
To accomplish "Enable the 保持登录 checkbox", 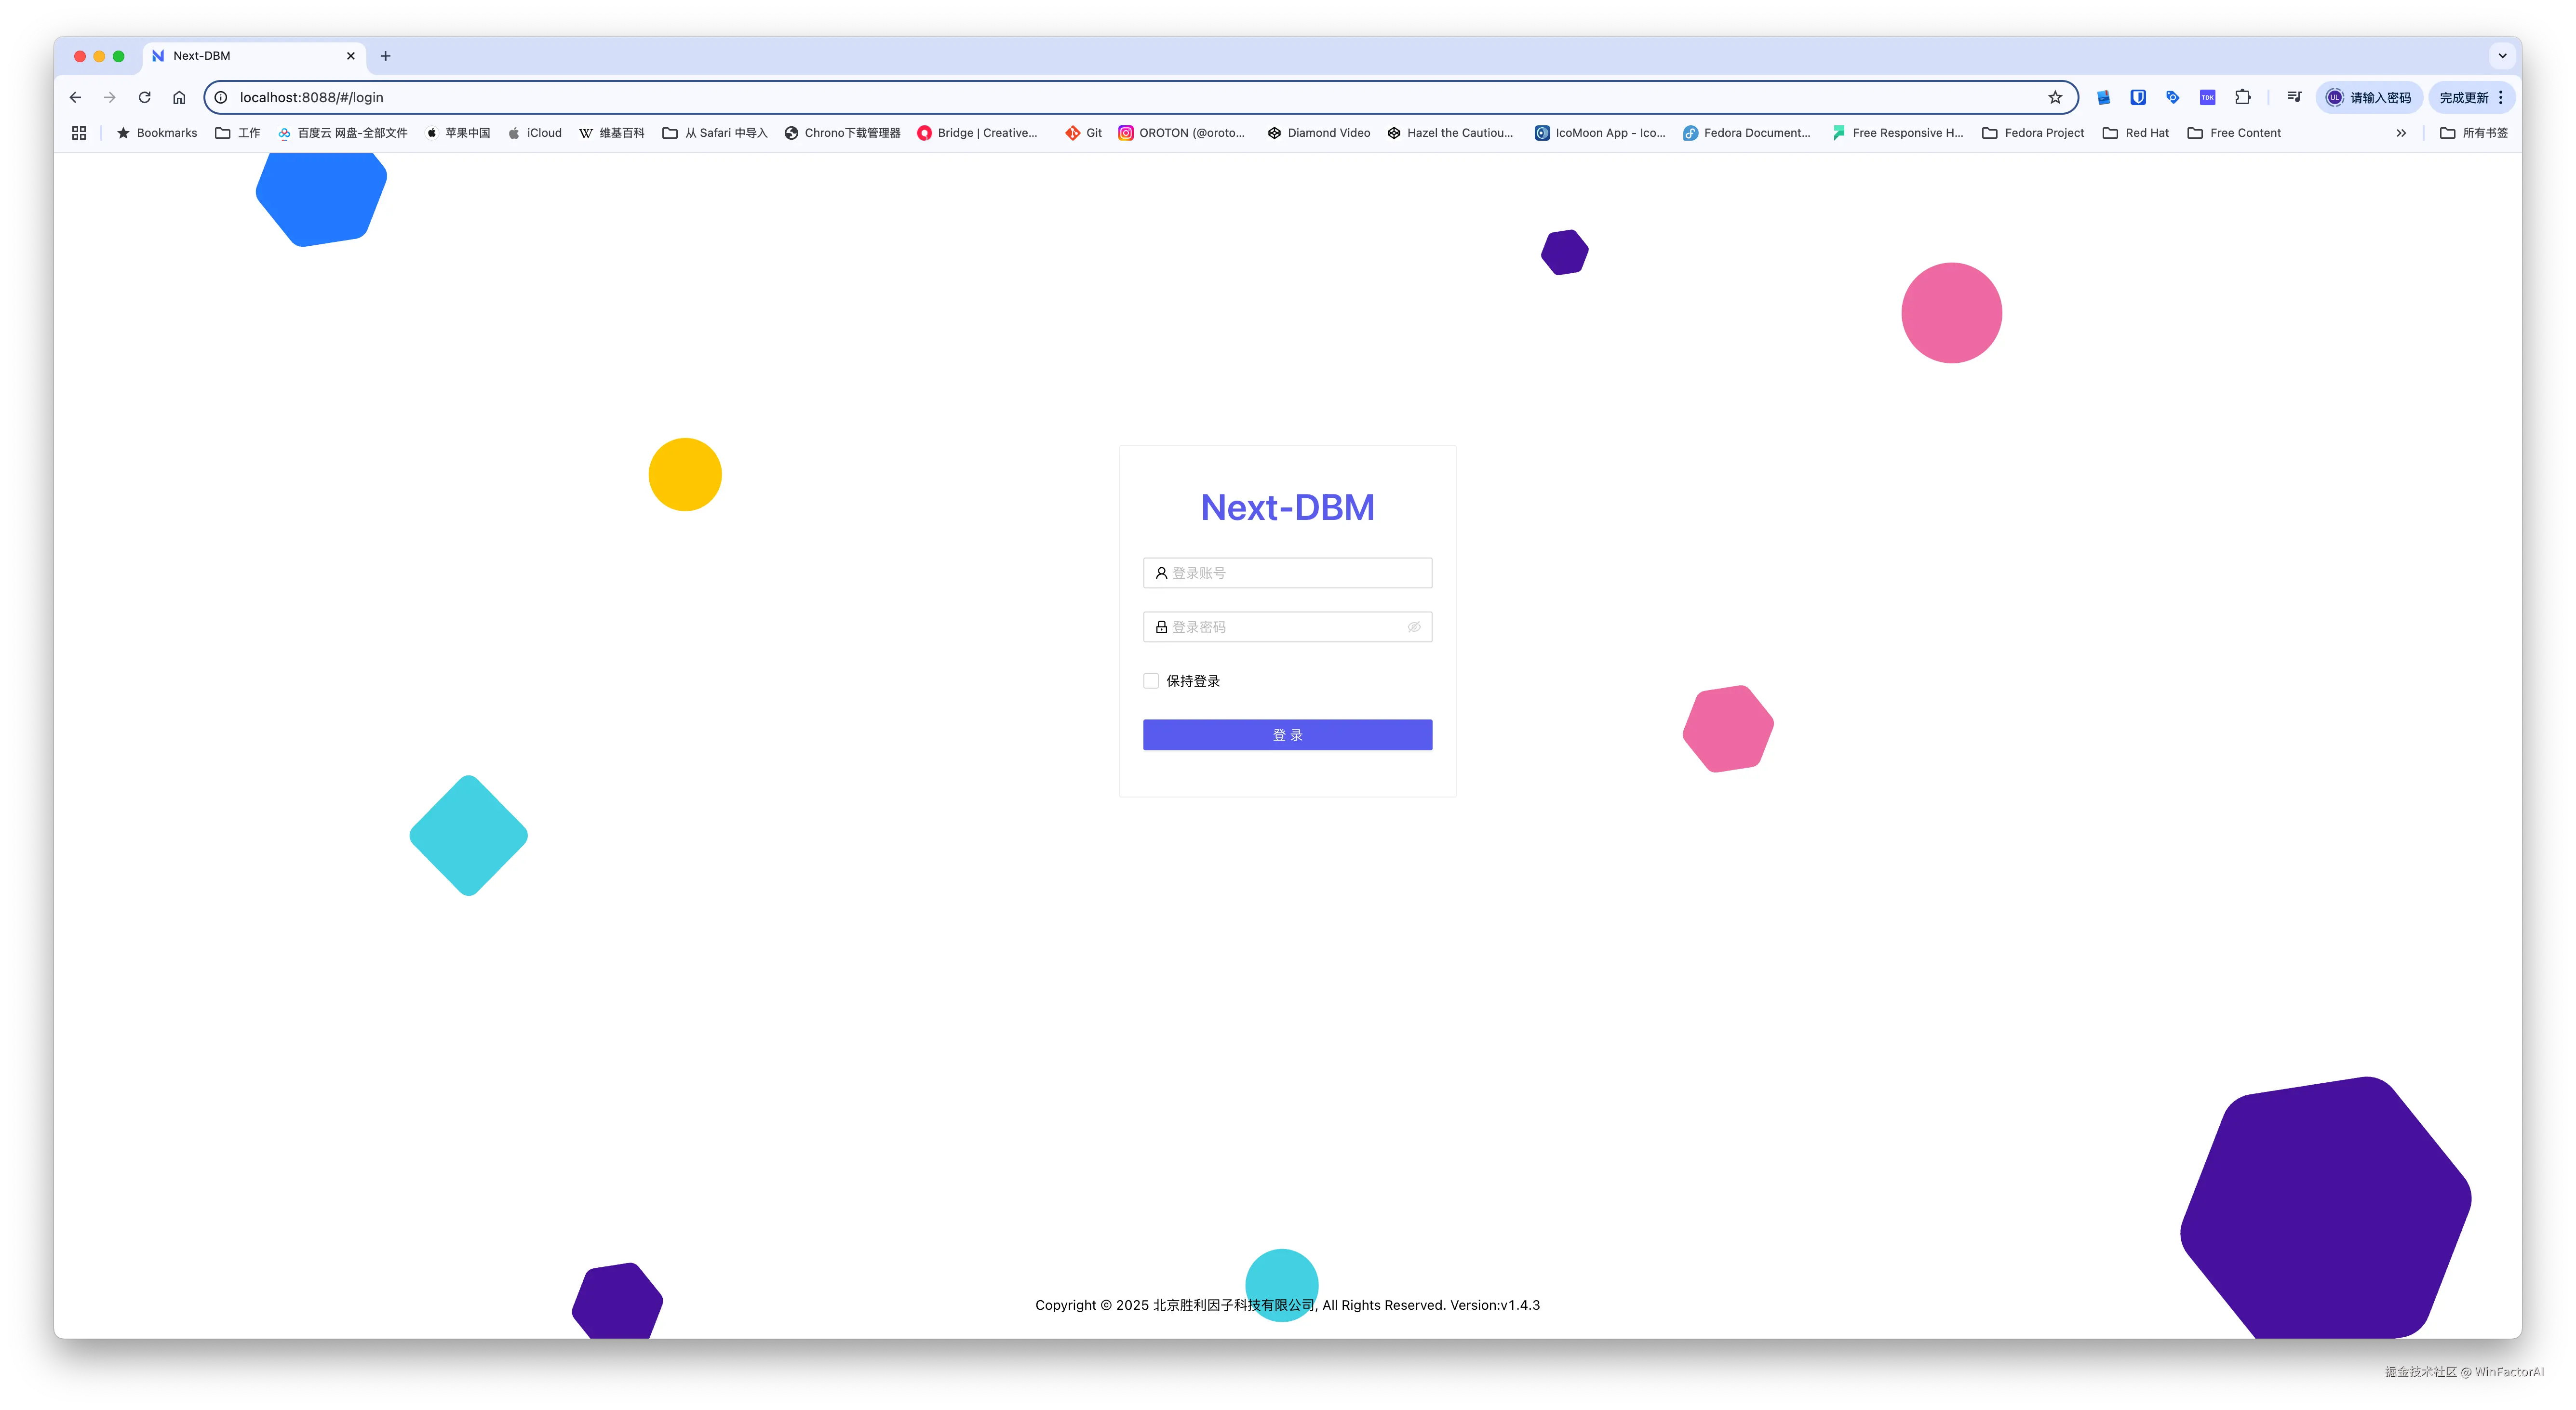I will [1151, 680].
